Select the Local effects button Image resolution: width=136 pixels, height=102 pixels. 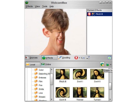pos(33,64)
